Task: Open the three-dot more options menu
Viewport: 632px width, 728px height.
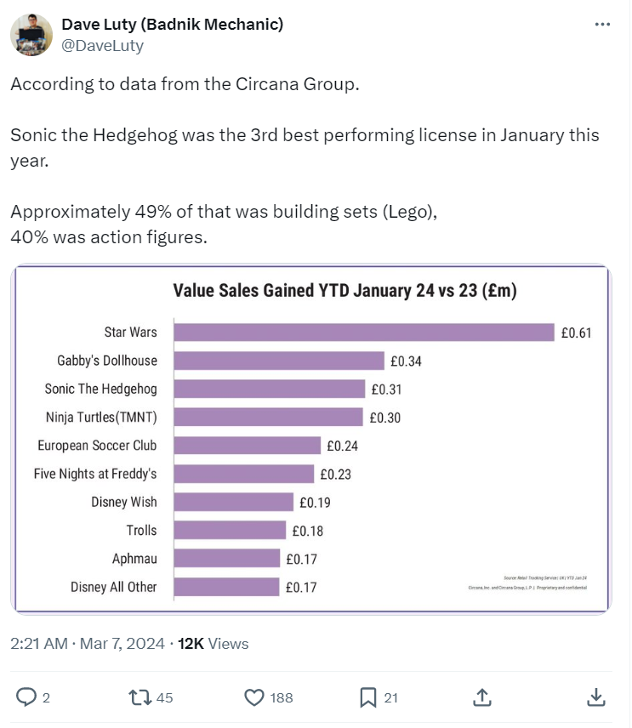Action: click(602, 25)
